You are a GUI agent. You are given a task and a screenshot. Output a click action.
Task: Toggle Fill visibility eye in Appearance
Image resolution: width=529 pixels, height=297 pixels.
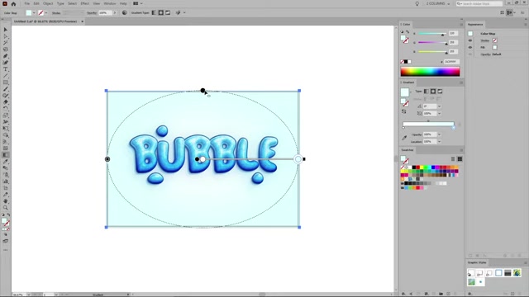[470, 48]
